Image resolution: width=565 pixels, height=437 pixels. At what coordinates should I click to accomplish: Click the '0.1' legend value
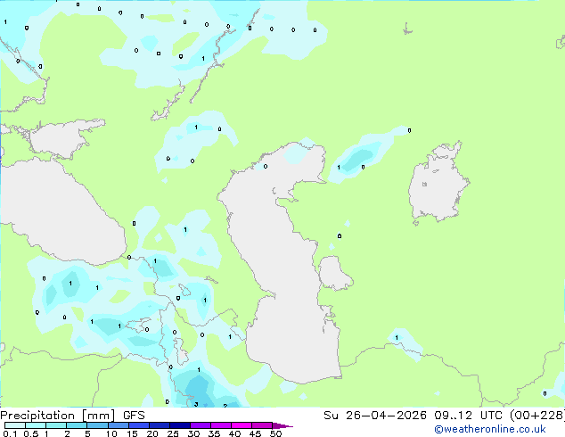point(10,433)
